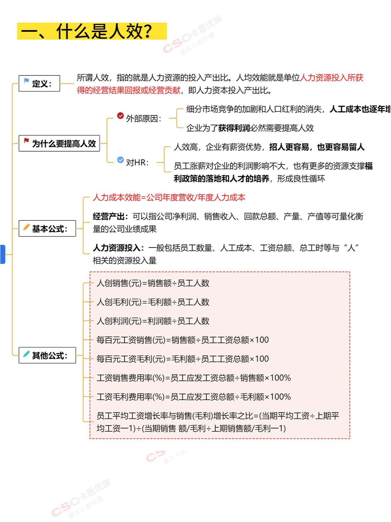
Task: Click the paragraph starting 人力资源投入:
Action: click(x=226, y=254)
